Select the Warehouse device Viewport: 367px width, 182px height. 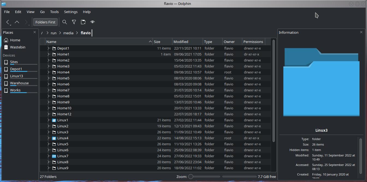[x=20, y=83]
